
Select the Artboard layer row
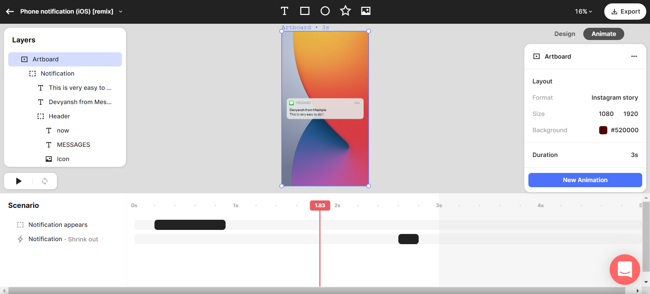click(x=65, y=59)
